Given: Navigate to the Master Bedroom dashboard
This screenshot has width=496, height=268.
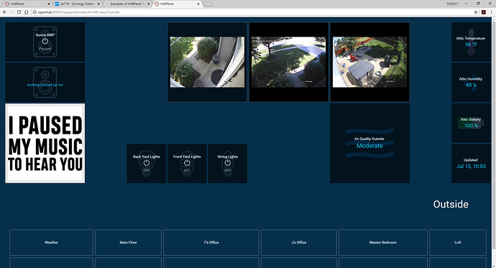Looking at the screenshot, I should point(382,242).
